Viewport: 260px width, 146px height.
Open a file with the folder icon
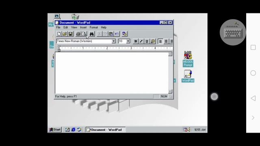[x=65, y=34]
